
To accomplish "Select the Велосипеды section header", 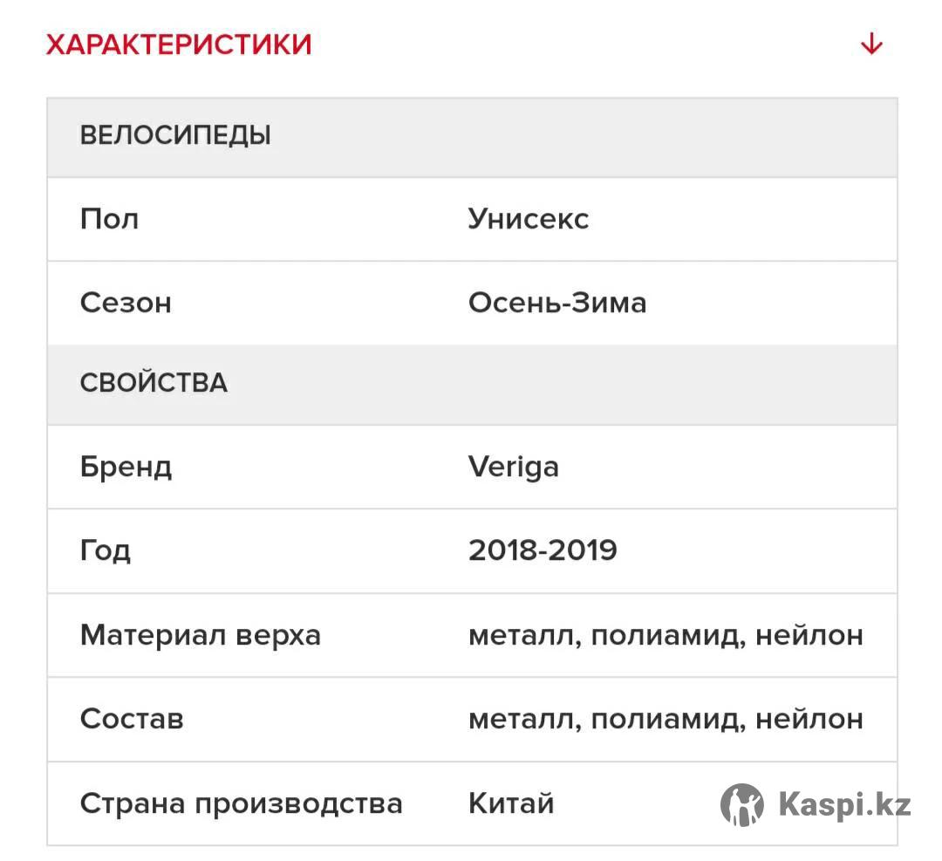I will [x=175, y=136].
